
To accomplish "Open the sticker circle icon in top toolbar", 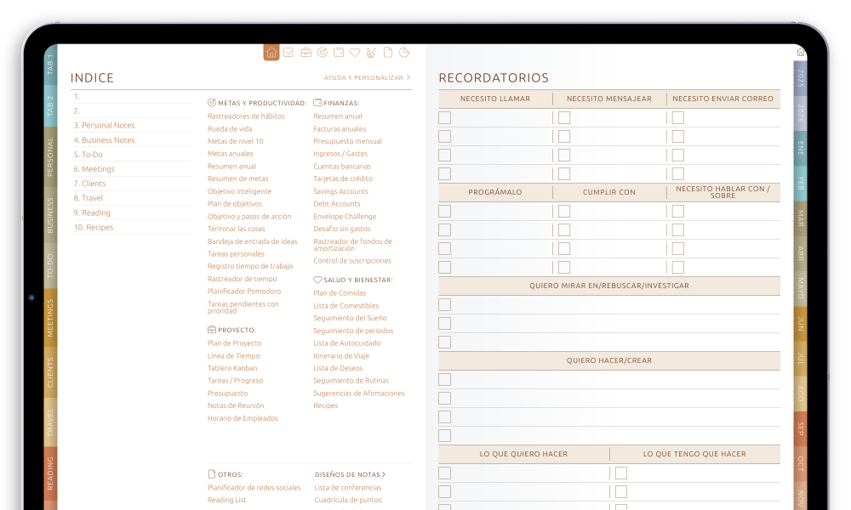I will (x=404, y=53).
